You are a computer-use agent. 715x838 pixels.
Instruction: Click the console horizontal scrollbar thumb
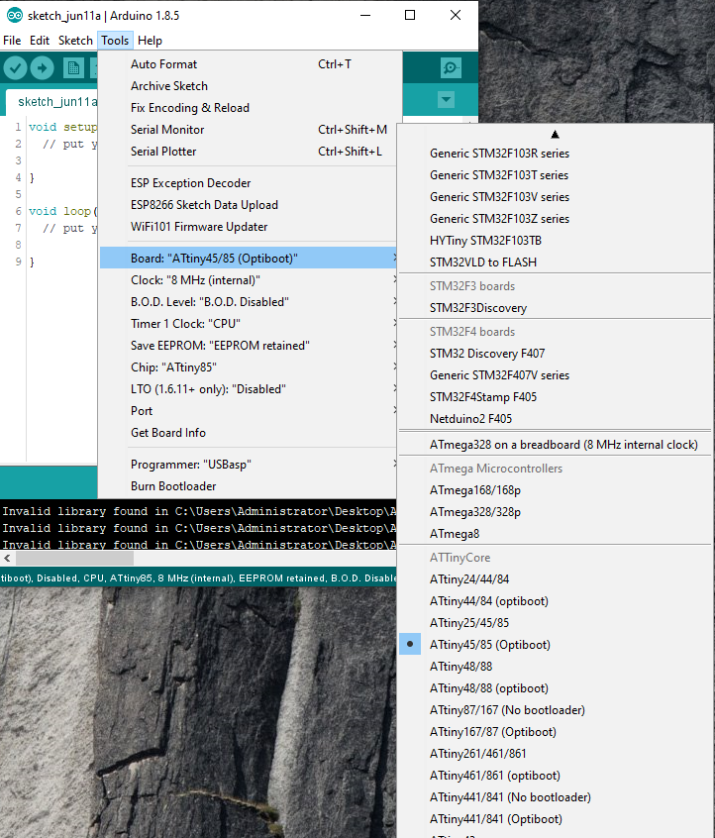point(75,559)
